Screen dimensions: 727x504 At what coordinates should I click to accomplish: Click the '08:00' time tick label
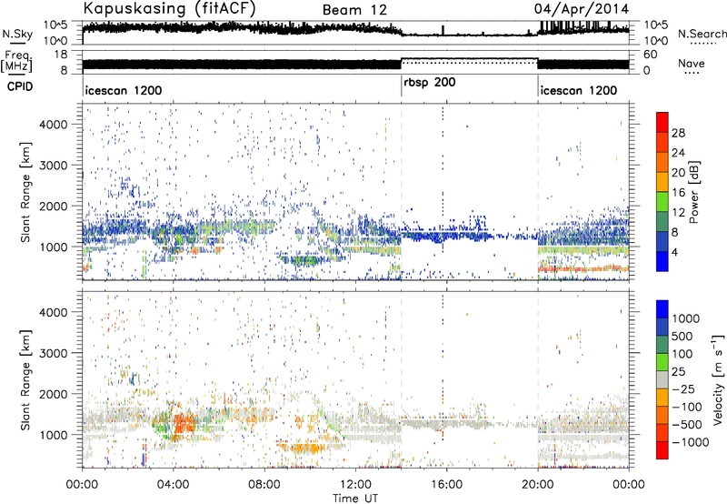(x=264, y=485)
